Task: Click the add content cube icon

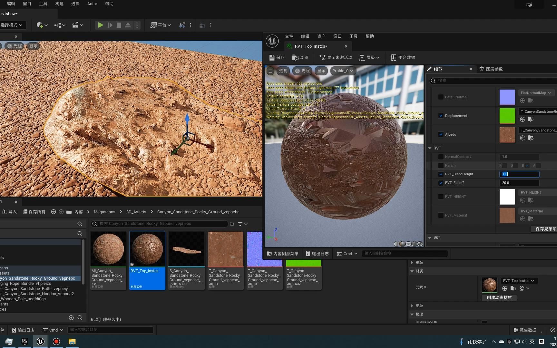Action: click(40, 25)
